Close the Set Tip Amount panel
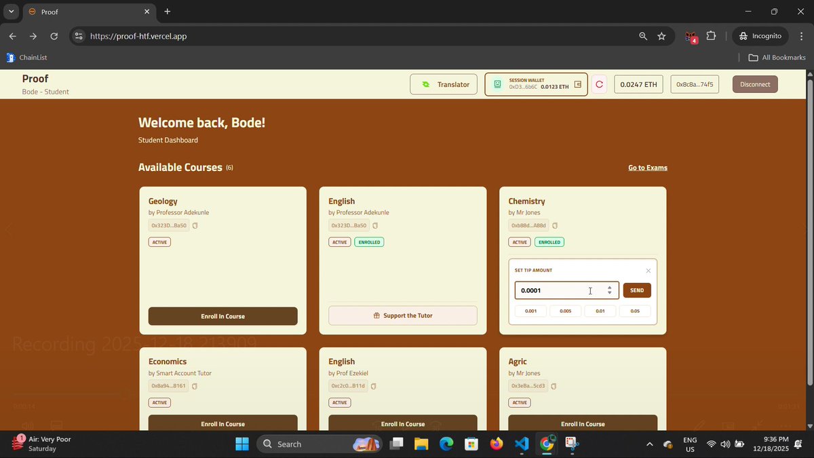The height and width of the screenshot is (458, 814). point(648,271)
